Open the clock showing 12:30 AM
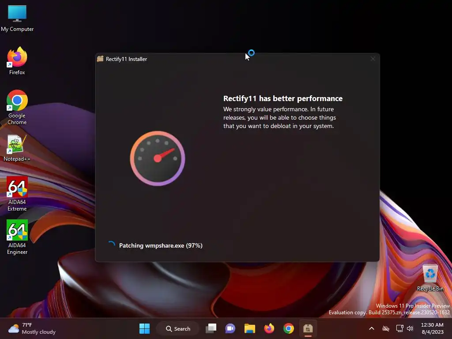Viewport: 452px width, 339px height. [x=432, y=328]
